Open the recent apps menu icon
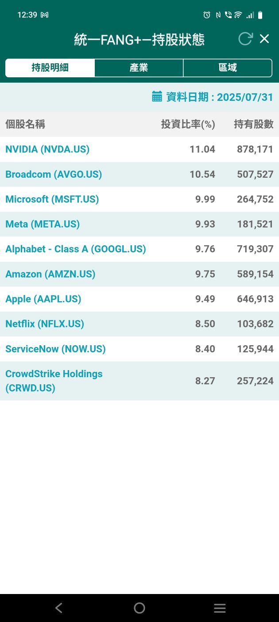The height and width of the screenshot is (622, 279). click(x=220, y=608)
